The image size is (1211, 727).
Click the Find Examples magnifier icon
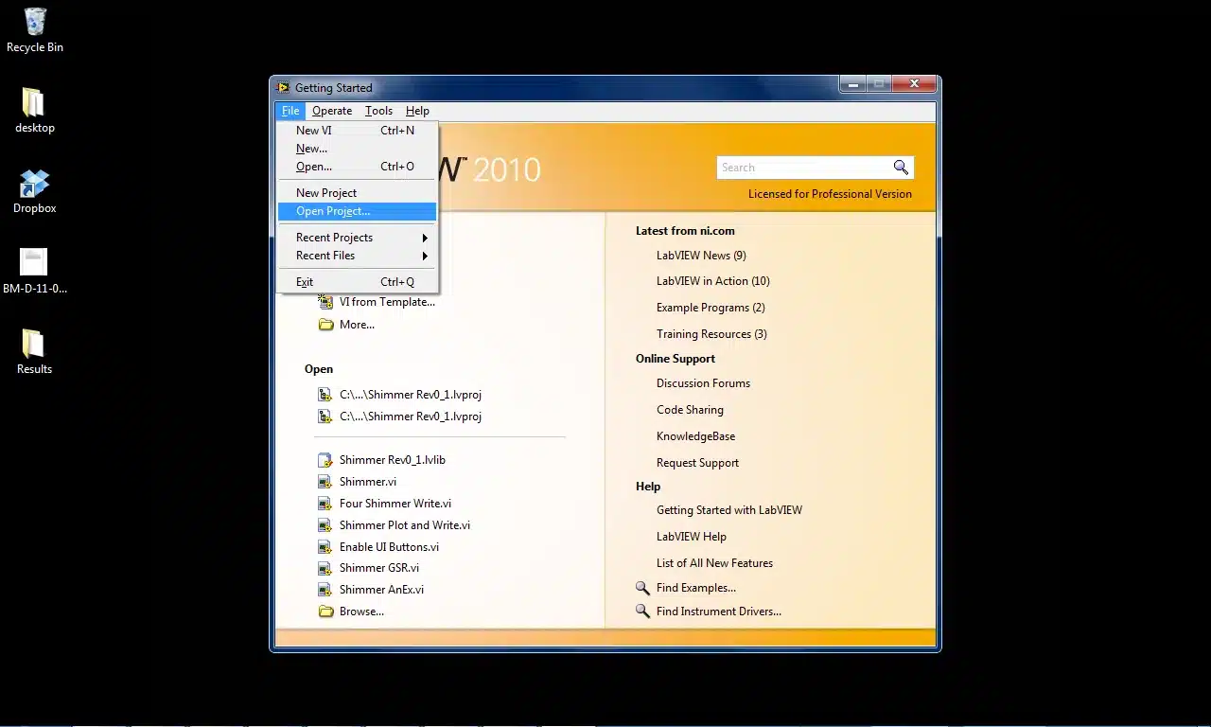643,588
